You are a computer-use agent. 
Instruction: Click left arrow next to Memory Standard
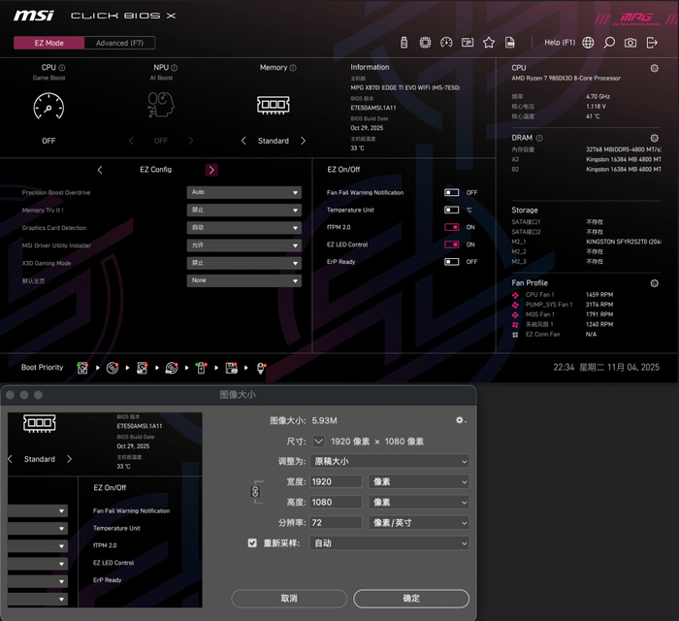[243, 141]
